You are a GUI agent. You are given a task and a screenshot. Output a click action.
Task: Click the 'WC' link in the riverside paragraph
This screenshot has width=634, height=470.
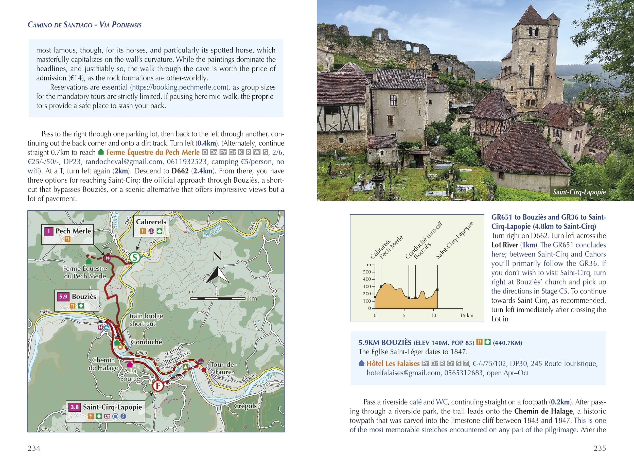442,402
